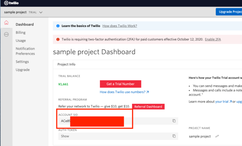The image size is (242, 146).
Task: Open the more products ellipsis icon
Action: pyautogui.click(x=6, y=34)
